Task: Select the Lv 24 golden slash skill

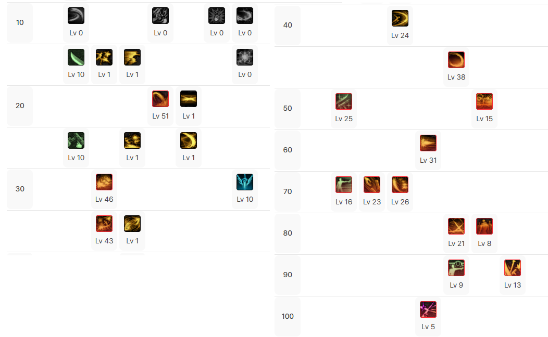Action: point(400,18)
